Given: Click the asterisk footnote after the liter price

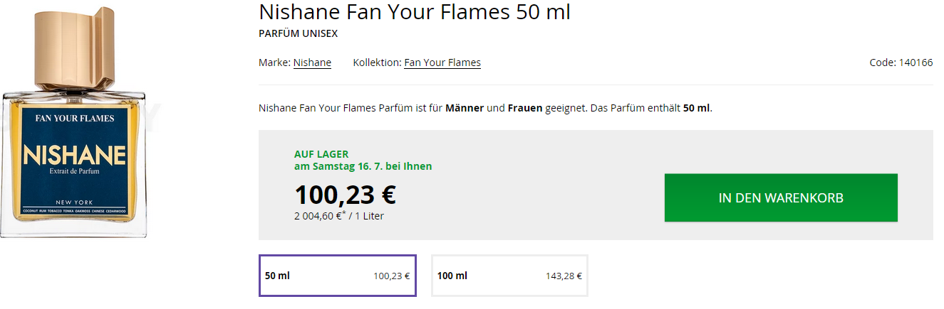Looking at the screenshot, I should coord(344,212).
